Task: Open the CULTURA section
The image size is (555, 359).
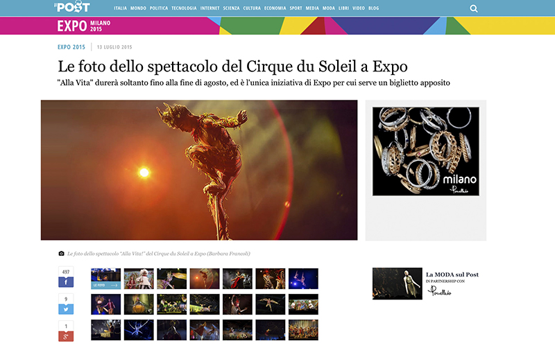Action: [252, 8]
